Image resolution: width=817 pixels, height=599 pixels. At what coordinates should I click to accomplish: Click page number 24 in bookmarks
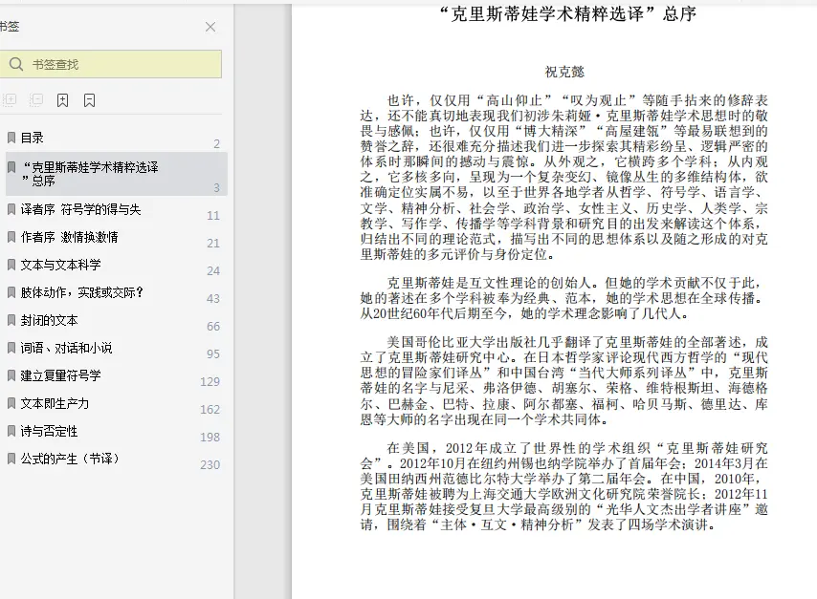[x=213, y=270]
